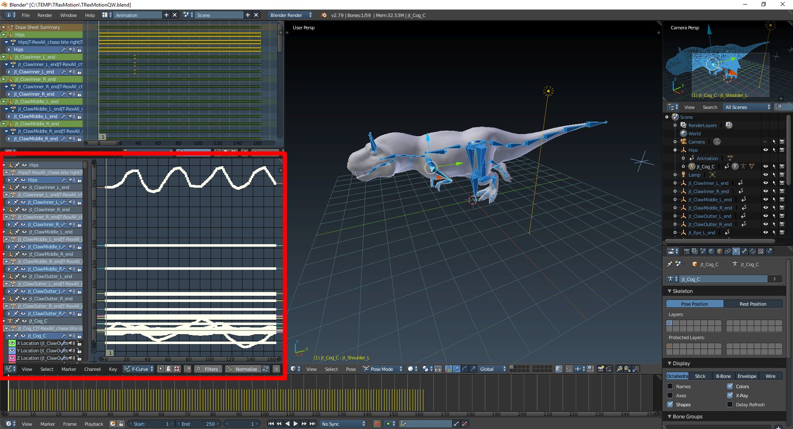Click the OpenGL render animation clapper icon
This screenshot has width=793, height=429.
[609, 369]
